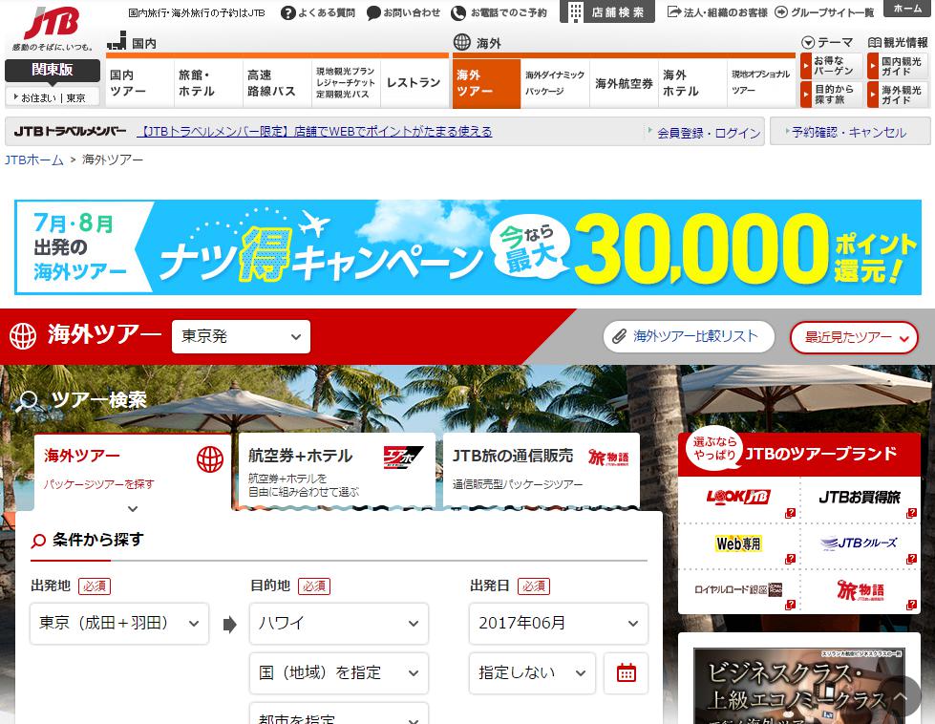
Task: Open the 2017年06月 departure month dropdown
Action: 558,623
